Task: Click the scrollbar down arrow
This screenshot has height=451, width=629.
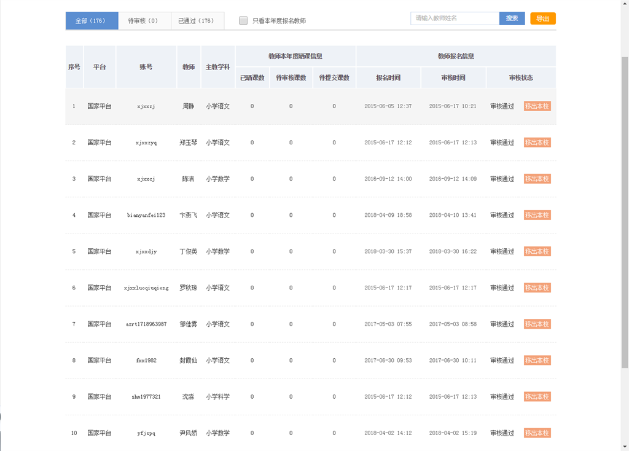Action: (625, 447)
